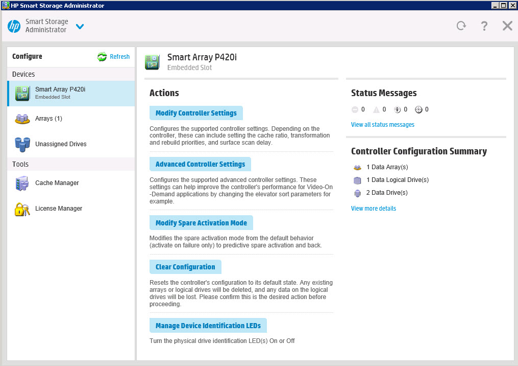Viewport: 518px width, 366px height.
Task: Open Unassigned Drives
Action: 71,144
